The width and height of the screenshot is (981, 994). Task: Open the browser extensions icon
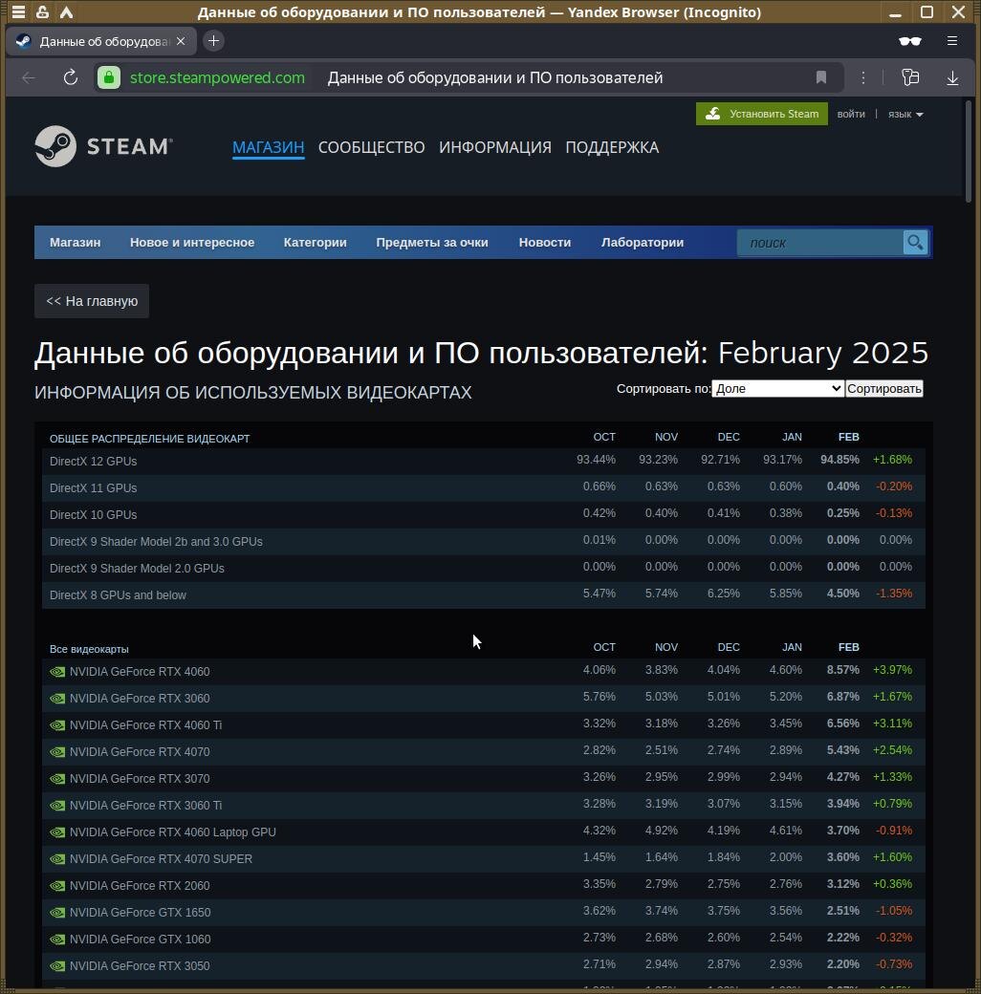[x=910, y=77]
